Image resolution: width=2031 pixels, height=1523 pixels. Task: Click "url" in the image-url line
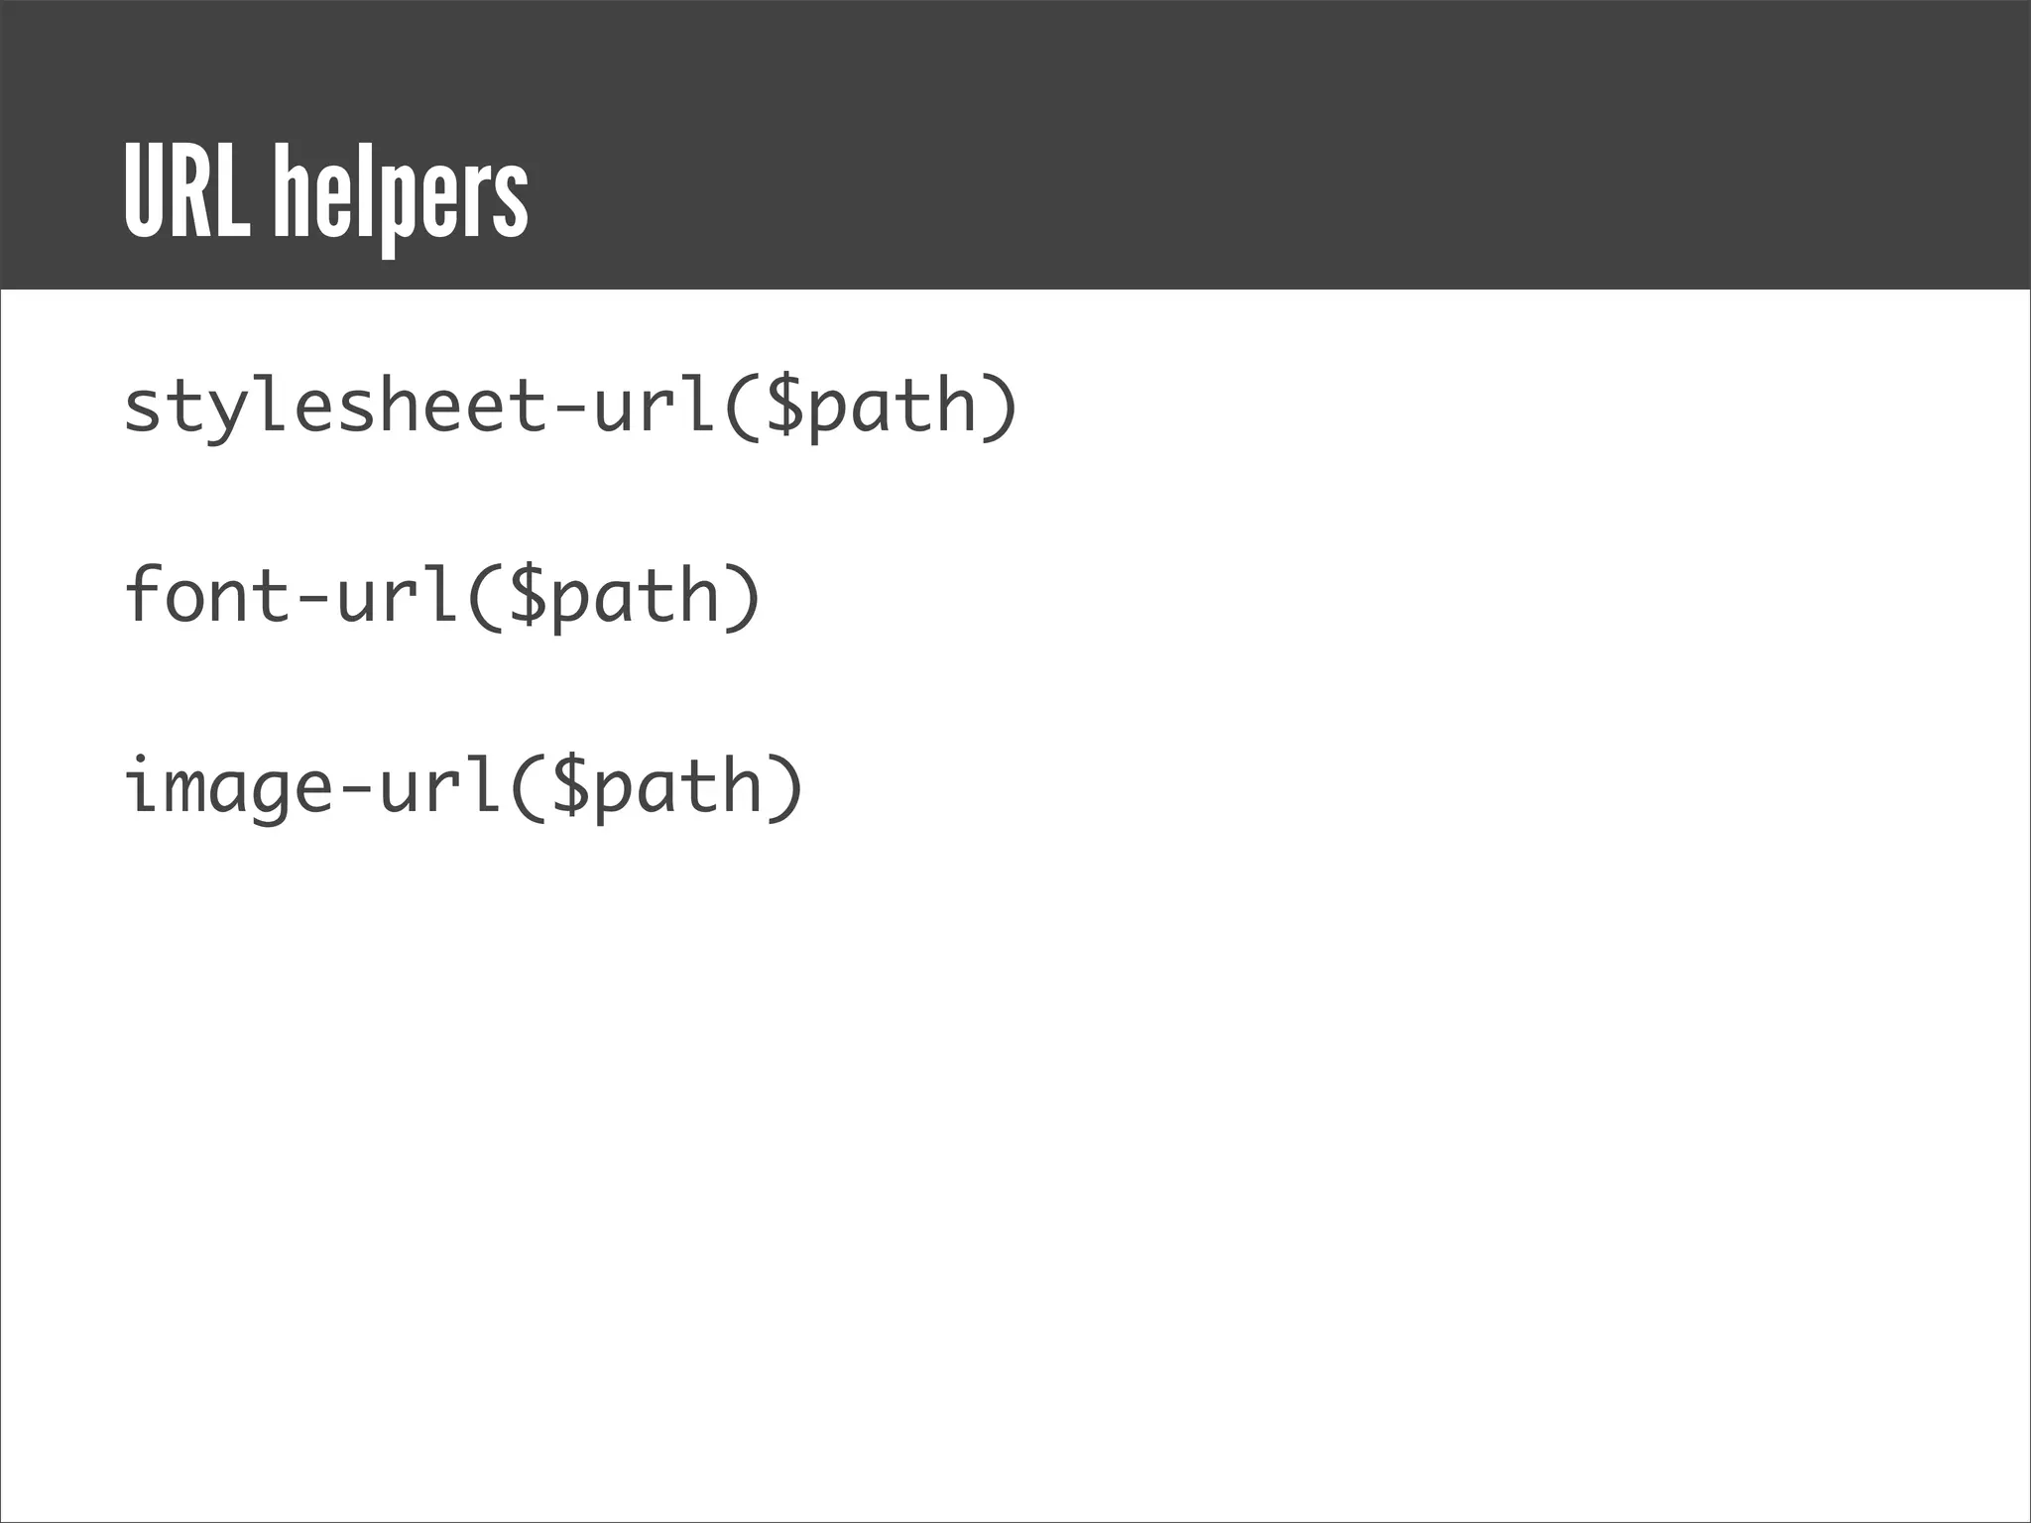(441, 787)
